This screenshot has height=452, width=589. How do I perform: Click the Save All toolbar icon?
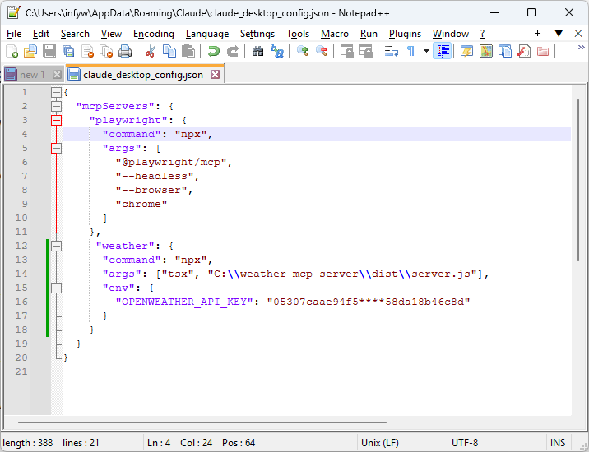[x=68, y=51]
